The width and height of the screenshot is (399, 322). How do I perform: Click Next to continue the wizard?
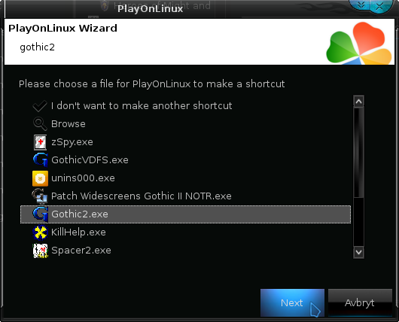pyautogui.click(x=292, y=302)
